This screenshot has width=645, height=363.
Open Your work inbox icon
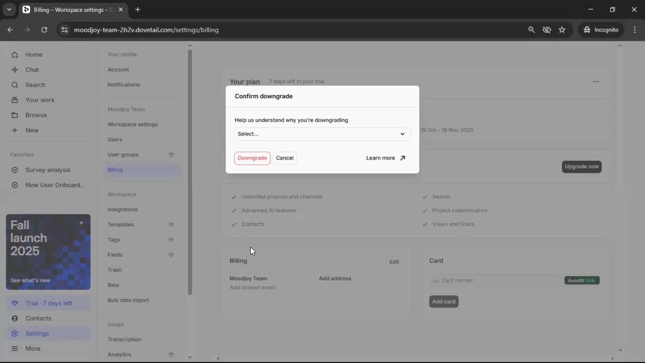tap(15, 100)
